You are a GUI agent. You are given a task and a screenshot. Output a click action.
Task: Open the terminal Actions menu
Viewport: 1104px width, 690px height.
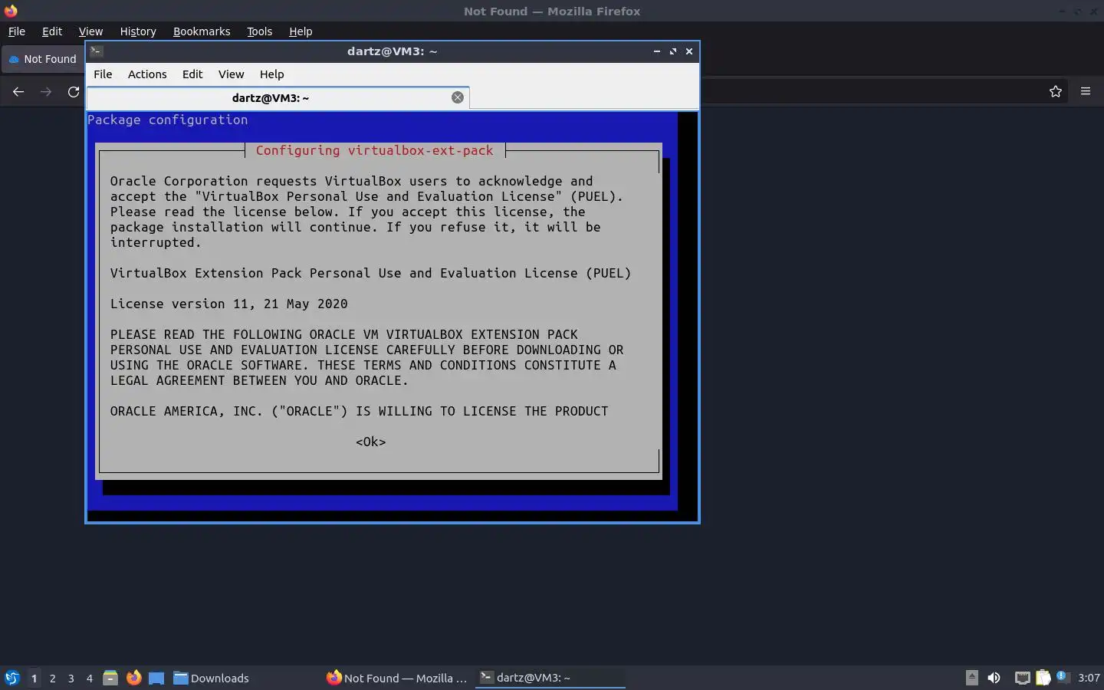[x=147, y=74]
